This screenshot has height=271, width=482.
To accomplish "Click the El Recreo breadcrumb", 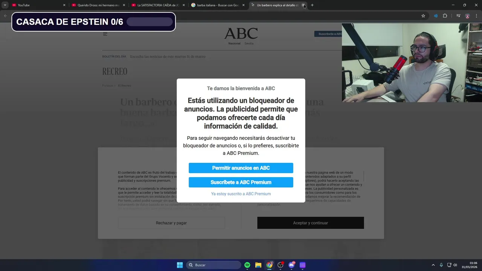I will tap(124, 85).
